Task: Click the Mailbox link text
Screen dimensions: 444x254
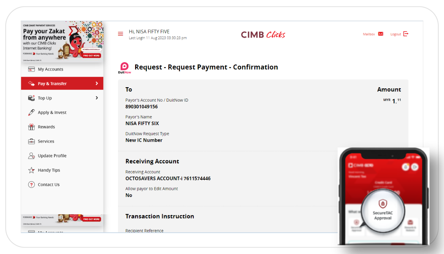Action: (368, 34)
